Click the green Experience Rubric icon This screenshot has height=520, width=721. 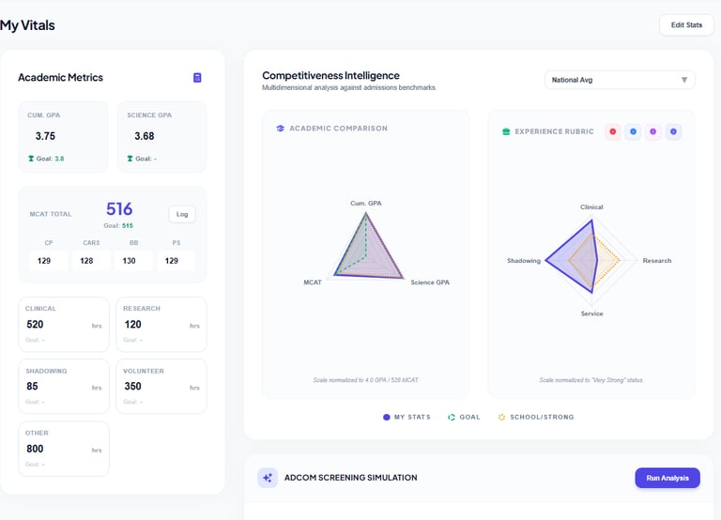click(x=506, y=131)
